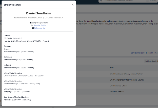
Task: Click the Instacart company entry
Action: click(7, 65)
